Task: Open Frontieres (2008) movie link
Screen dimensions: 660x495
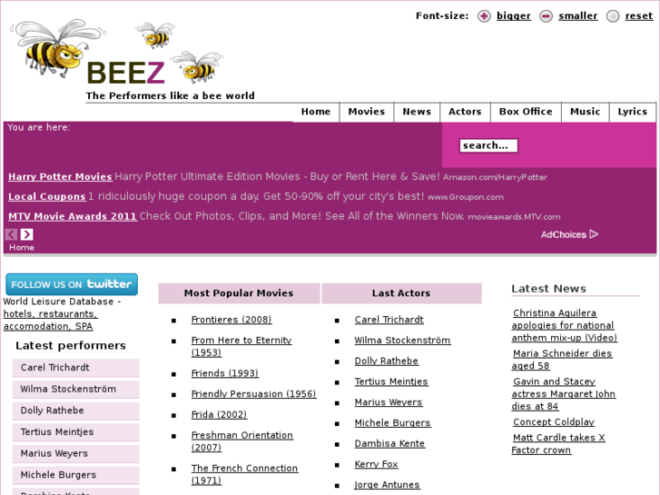Action: (231, 320)
